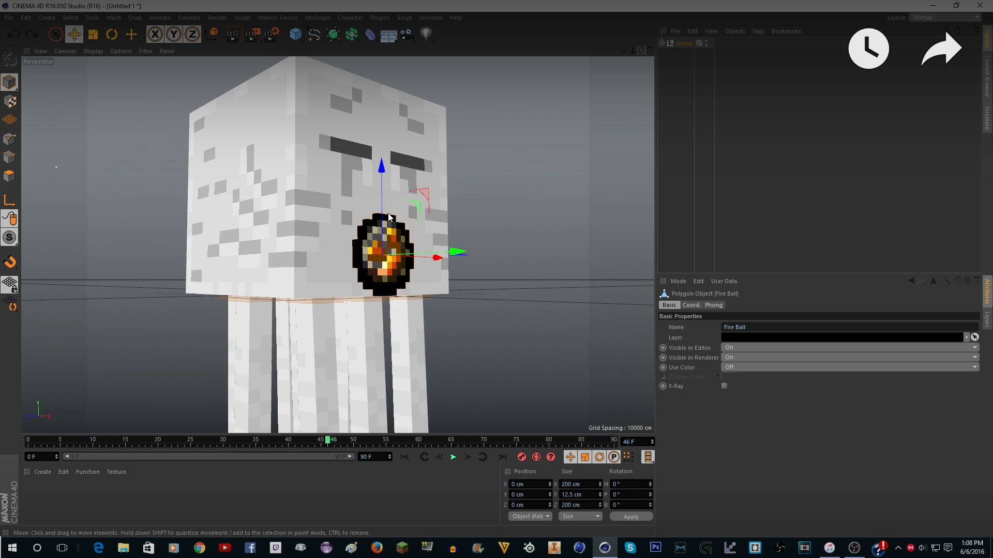Click the current frame 46 F stepper
Image resolution: width=993 pixels, height=558 pixels.
pos(652,442)
